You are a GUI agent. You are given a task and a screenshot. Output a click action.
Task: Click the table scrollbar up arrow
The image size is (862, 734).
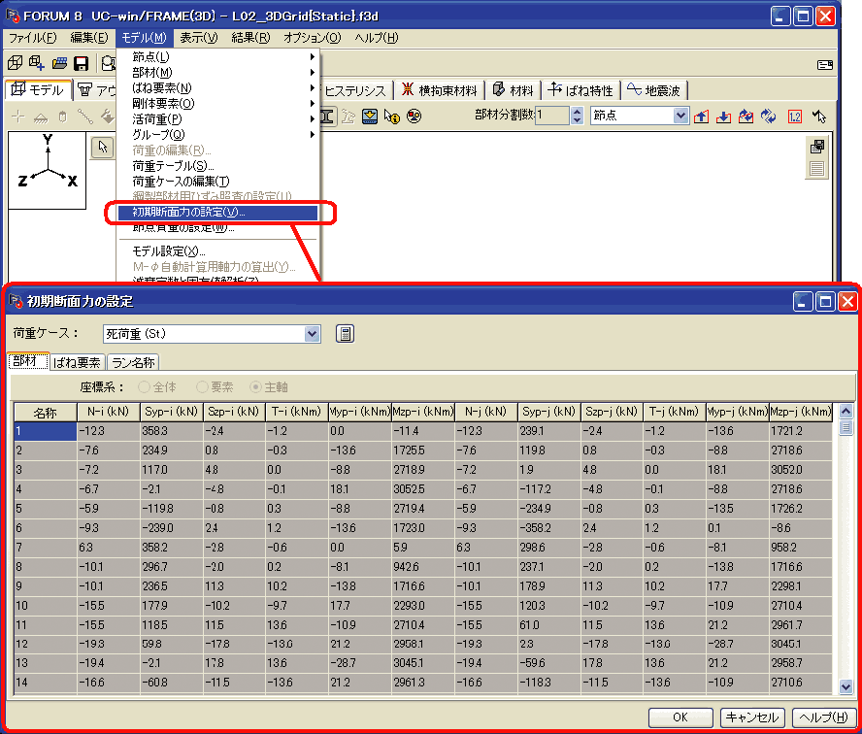pyautogui.click(x=845, y=411)
